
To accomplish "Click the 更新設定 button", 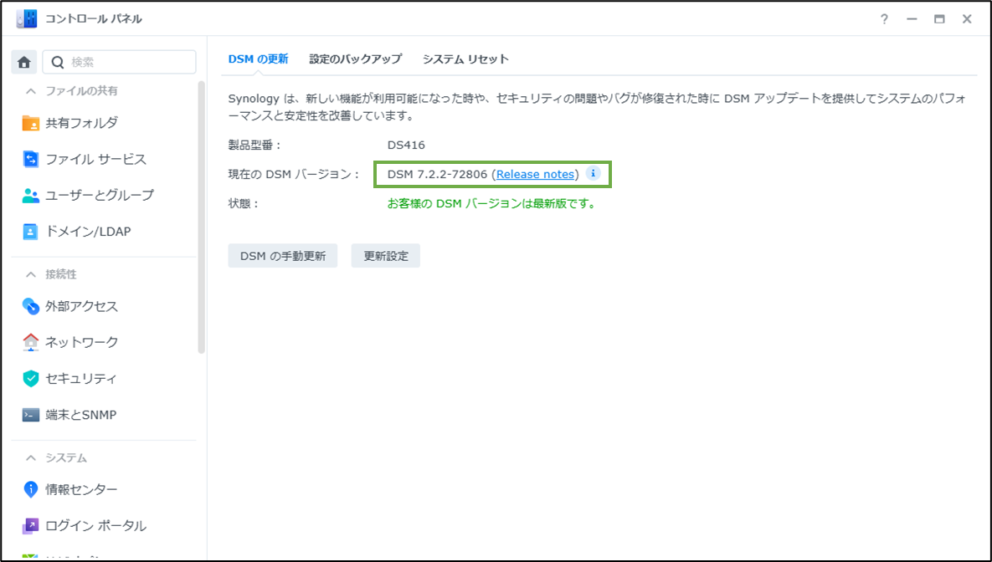I will pyautogui.click(x=386, y=256).
